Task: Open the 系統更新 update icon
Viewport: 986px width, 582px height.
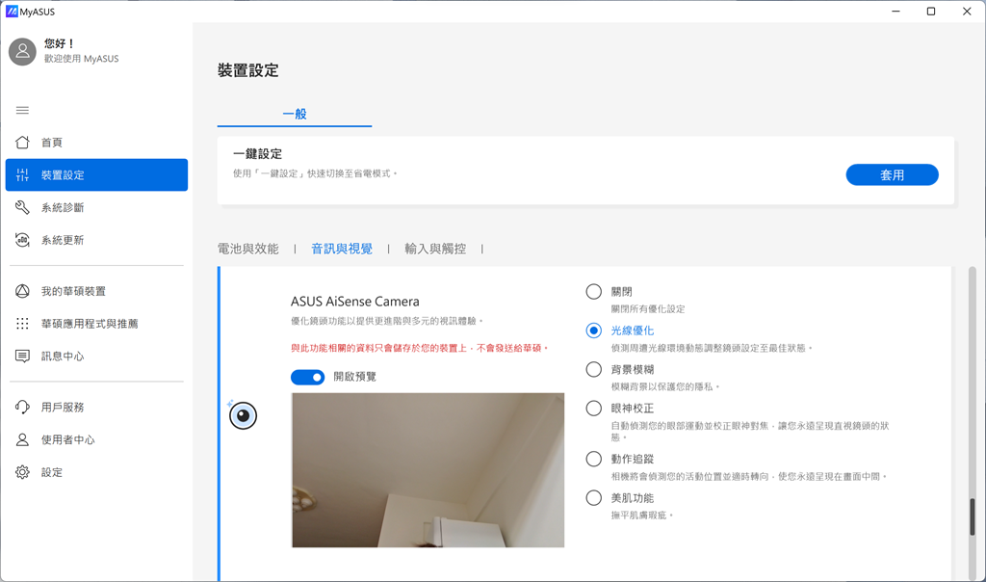Action: click(23, 240)
